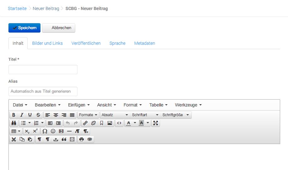Align text to the right
Image resolution: width=288 pixels, height=170 pixels.
pos(64,115)
